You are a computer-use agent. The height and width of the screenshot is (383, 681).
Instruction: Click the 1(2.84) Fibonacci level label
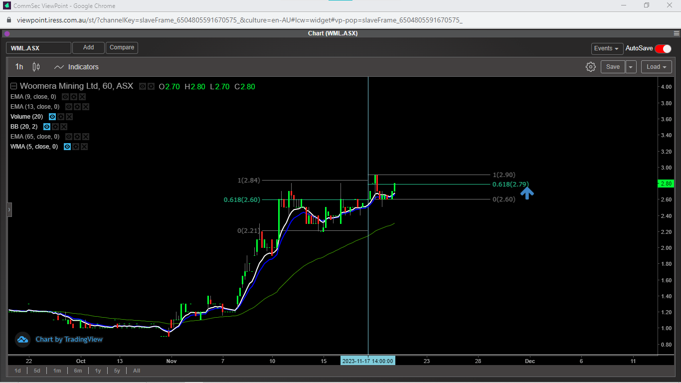[x=248, y=181]
